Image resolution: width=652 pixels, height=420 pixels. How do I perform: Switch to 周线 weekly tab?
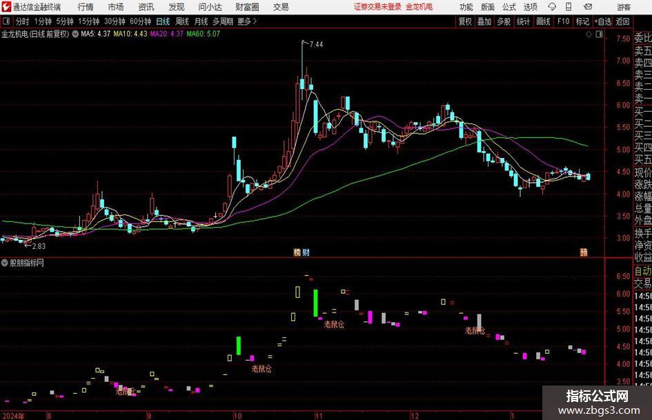182,21
